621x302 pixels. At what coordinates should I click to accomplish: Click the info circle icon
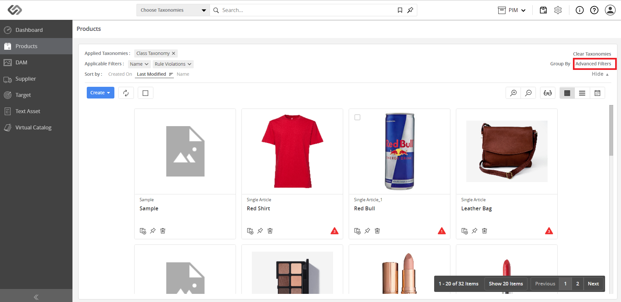pyautogui.click(x=580, y=10)
